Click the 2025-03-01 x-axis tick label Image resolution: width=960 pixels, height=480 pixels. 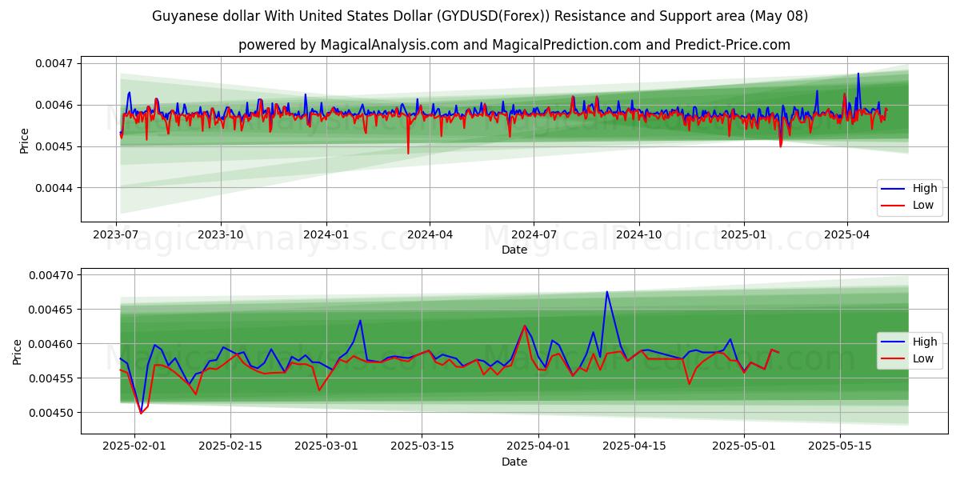coord(326,446)
